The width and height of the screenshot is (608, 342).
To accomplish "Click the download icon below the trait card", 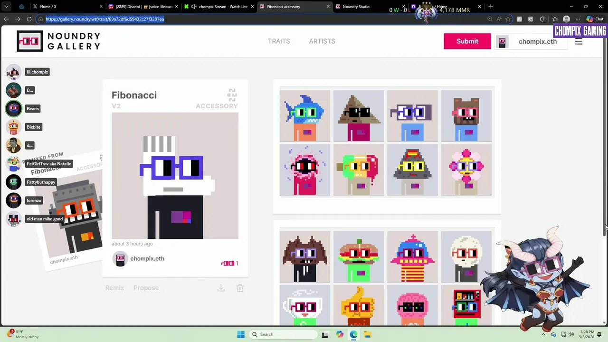I will point(221,288).
